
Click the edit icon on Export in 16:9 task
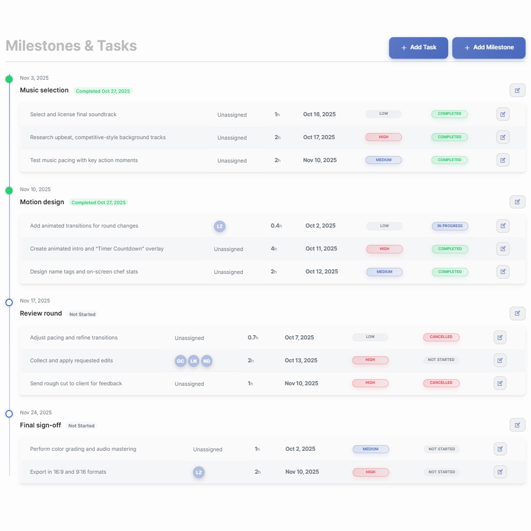point(500,472)
